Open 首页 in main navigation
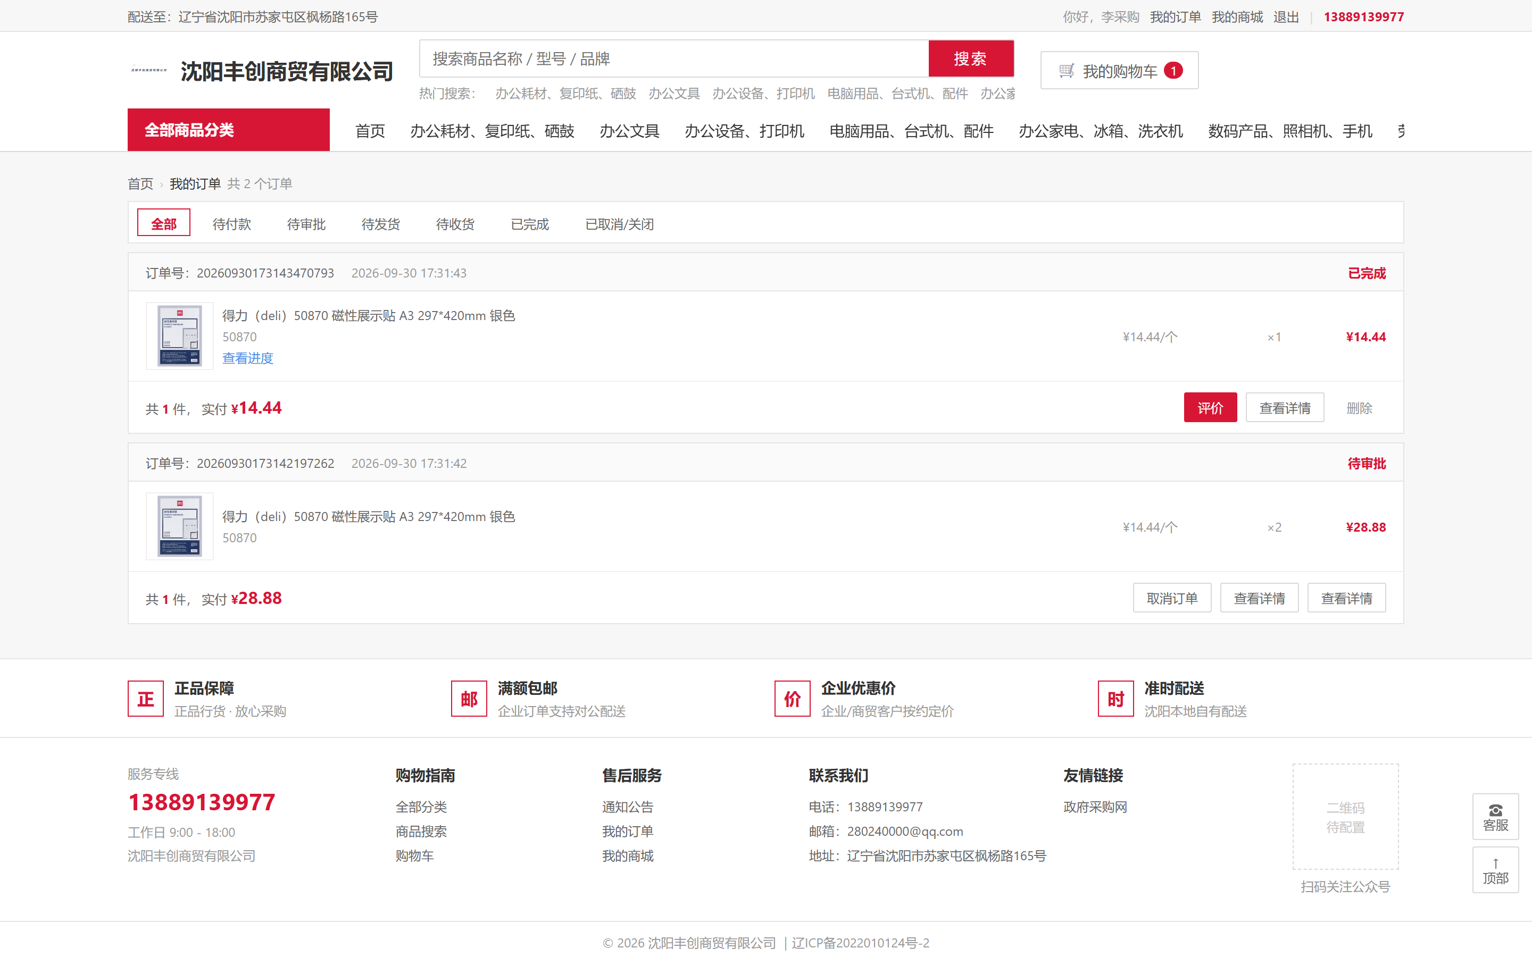The width and height of the screenshot is (1532, 957). [x=370, y=131]
